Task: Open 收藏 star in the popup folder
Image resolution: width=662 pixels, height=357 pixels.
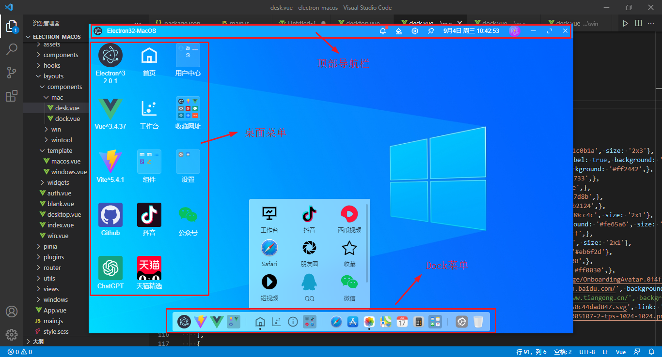Action: coord(349,248)
